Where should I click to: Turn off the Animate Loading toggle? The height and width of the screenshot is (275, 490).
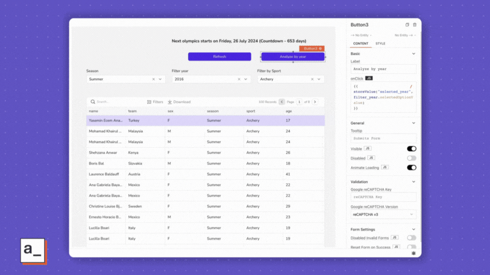coord(411,168)
